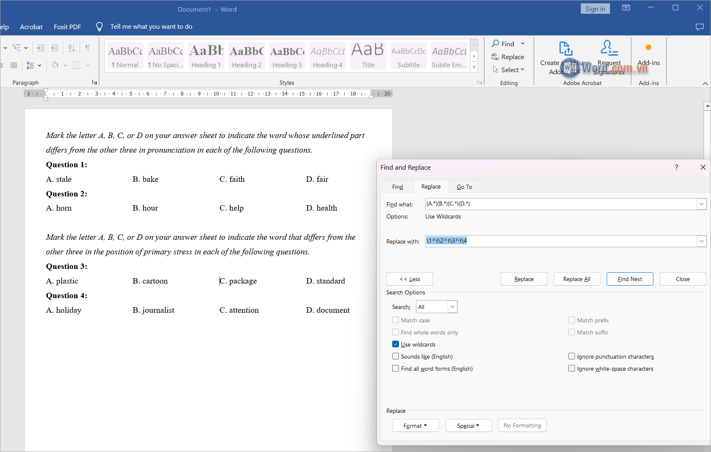The image size is (711, 452).
Task: Click the Shading paint bucket icon
Action: click(x=55, y=65)
